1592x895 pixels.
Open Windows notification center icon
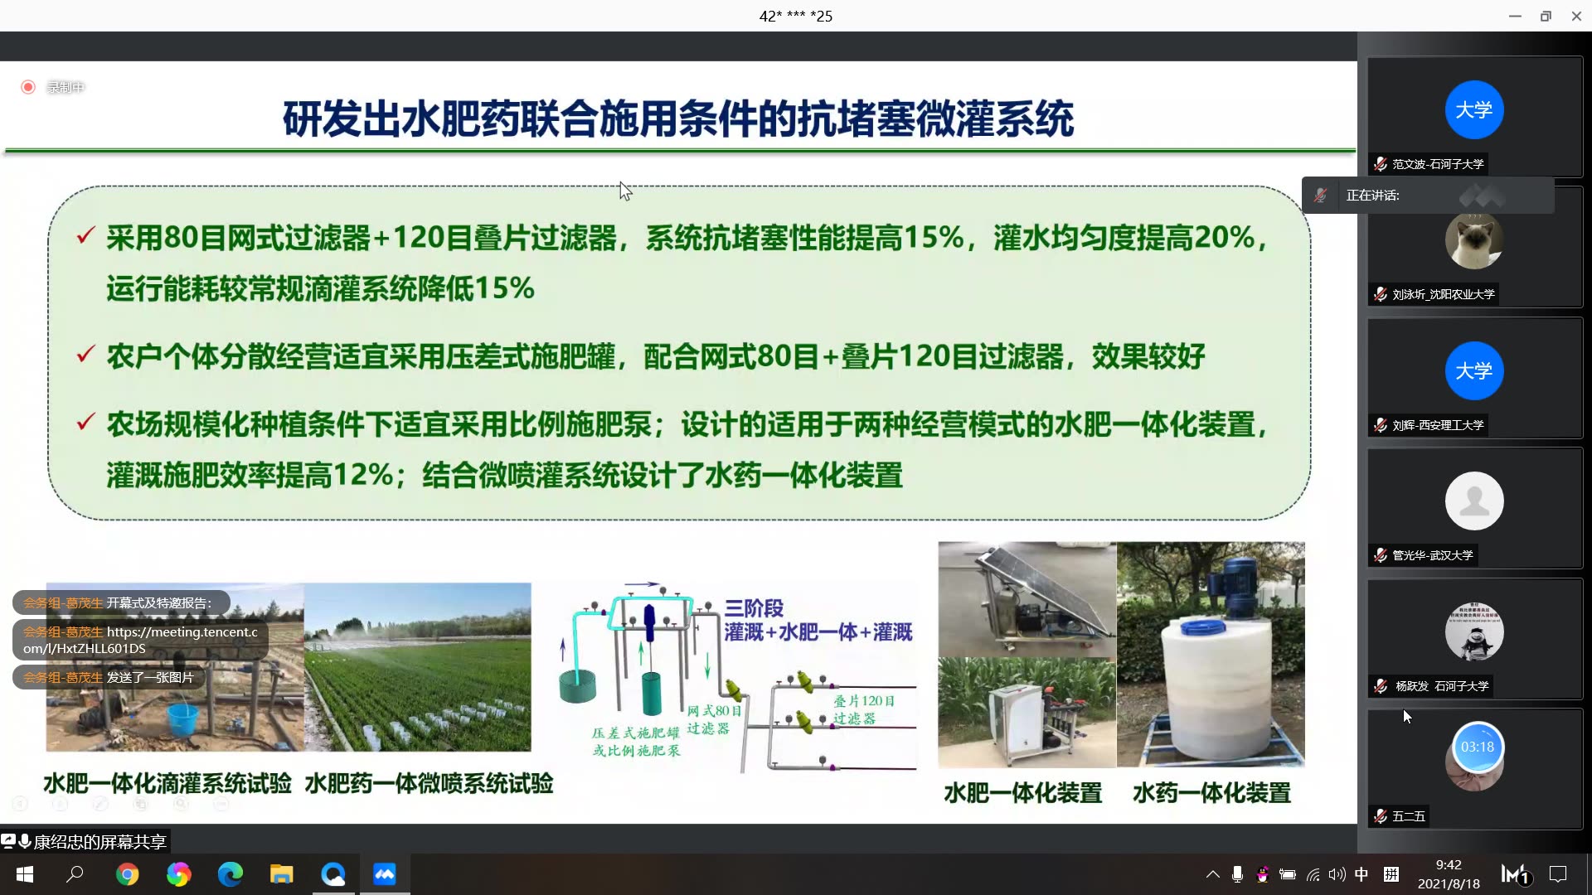pyautogui.click(x=1558, y=874)
